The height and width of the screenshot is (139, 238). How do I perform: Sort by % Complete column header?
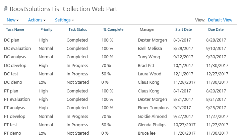tap(113, 29)
